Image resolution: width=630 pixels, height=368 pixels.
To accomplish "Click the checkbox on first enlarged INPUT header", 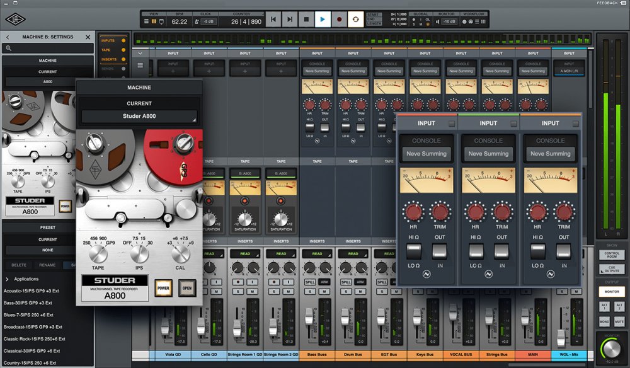I will click(452, 124).
